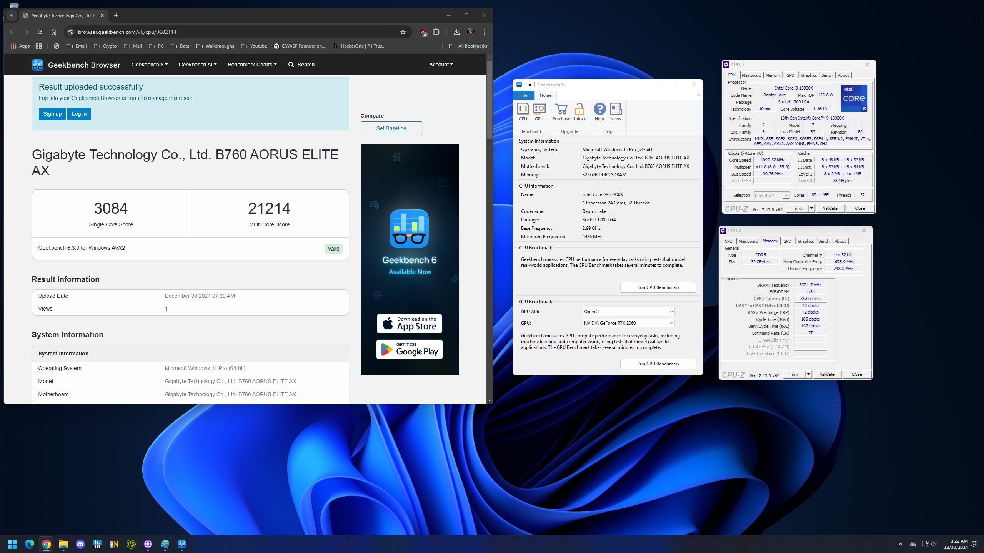
Task: Switch to Memory tab in upper CPU-Z
Action: [x=773, y=75]
